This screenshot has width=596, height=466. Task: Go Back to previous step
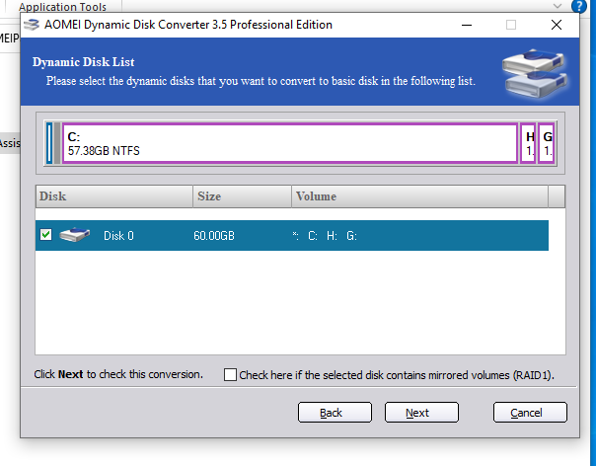(x=335, y=413)
